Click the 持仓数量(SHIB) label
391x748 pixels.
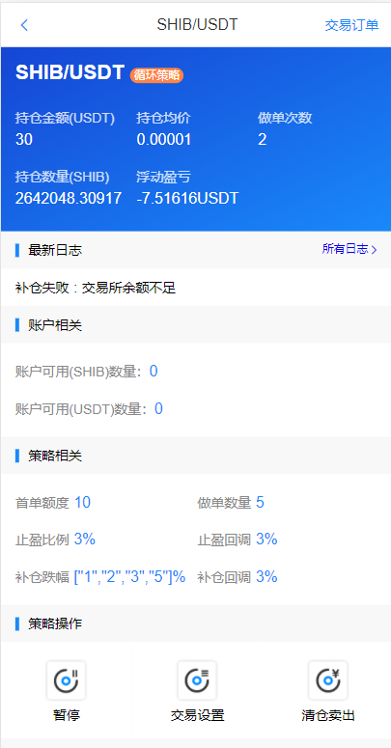63,177
